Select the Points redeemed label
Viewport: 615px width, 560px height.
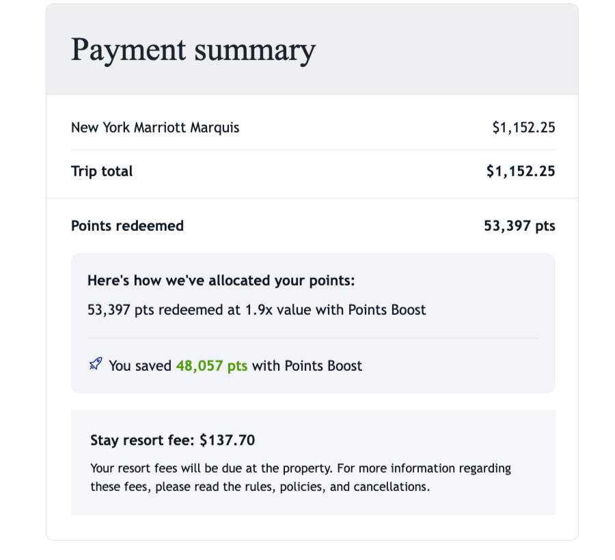127,226
